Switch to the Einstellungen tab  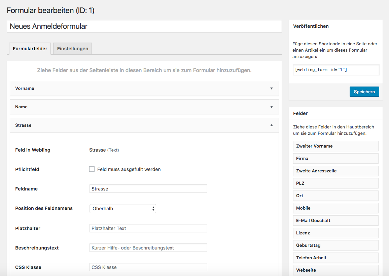pos(72,49)
